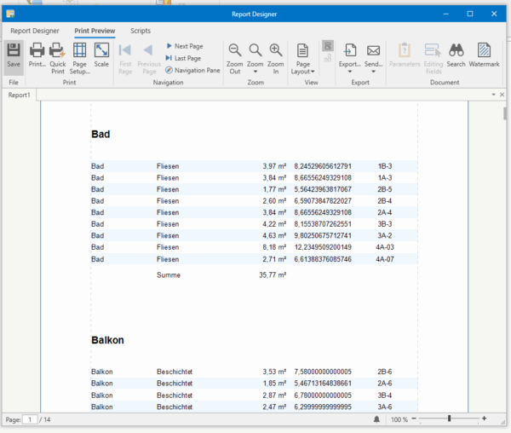The height and width of the screenshot is (433, 511).
Task: Open the Zoom dropdown arrow
Action: point(255,72)
